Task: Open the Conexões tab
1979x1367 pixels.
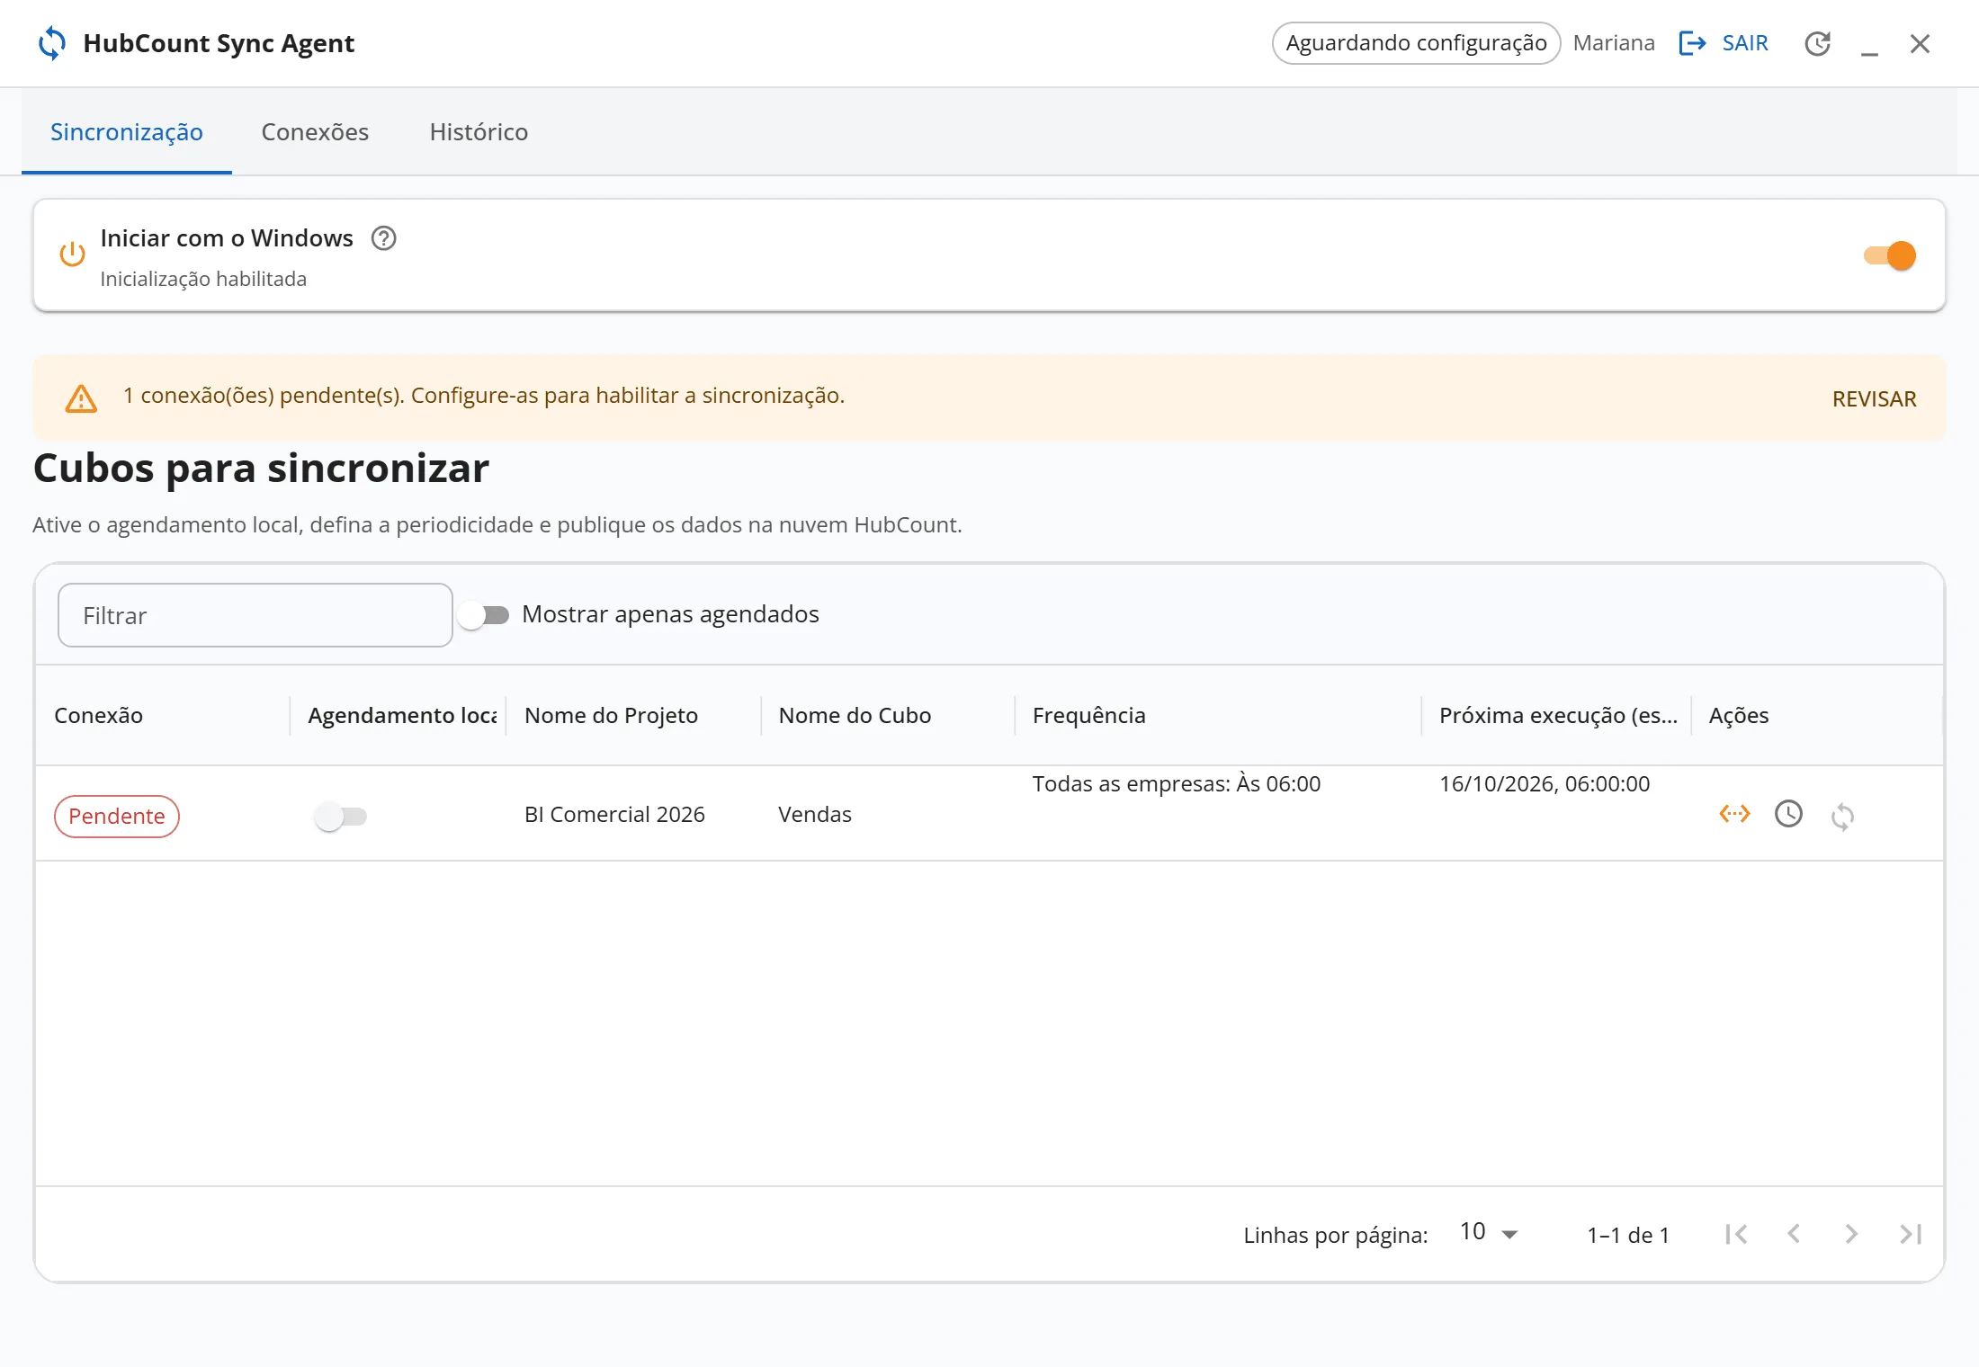Action: point(315,132)
